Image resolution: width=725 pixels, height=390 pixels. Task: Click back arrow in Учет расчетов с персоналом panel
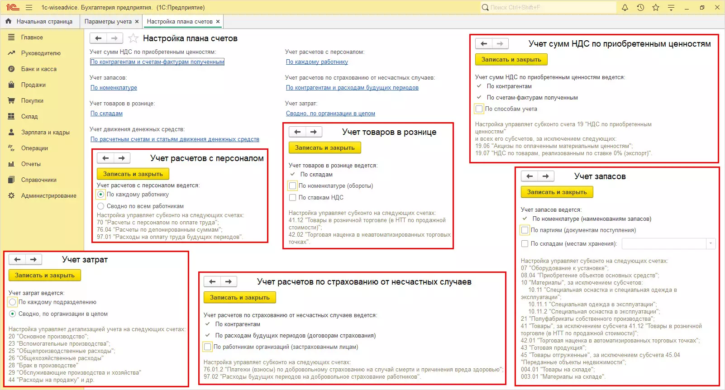pyautogui.click(x=105, y=158)
